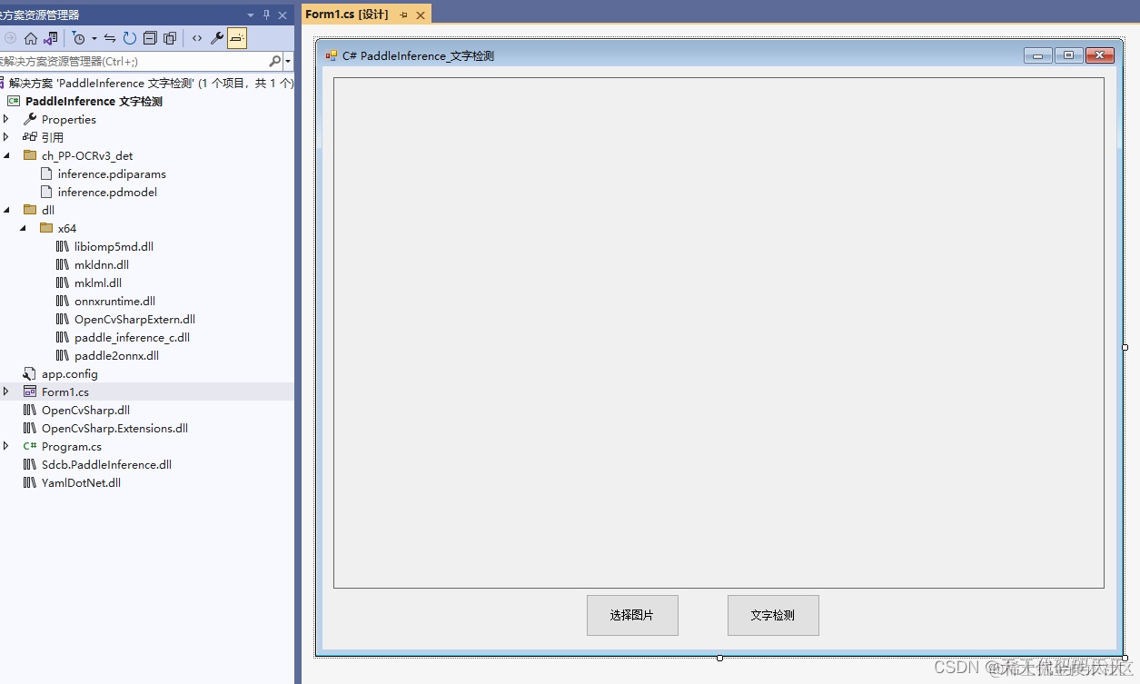Viewport: 1140px width, 684px height.
Task: Switch views using the Visual Studio solution icon
Action: coord(51,38)
